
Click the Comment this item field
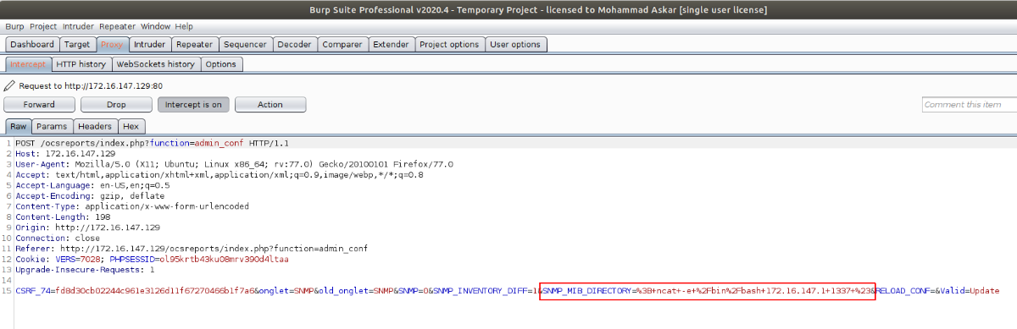[x=969, y=105]
